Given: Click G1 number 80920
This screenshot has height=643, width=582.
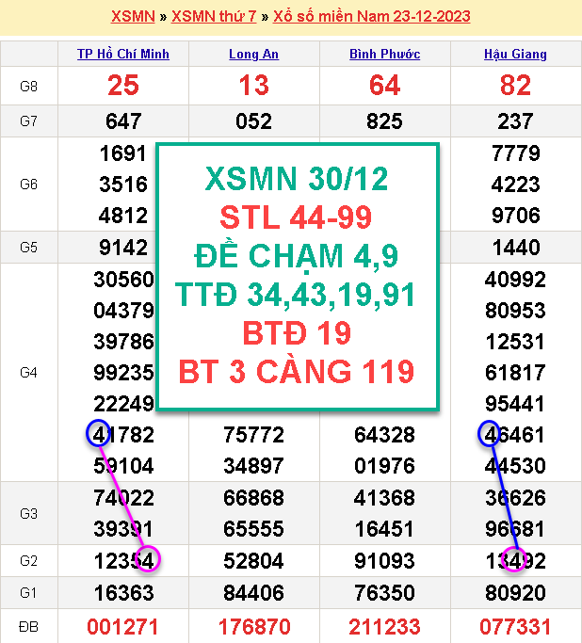Looking at the screenshot, I should (515, 593).
